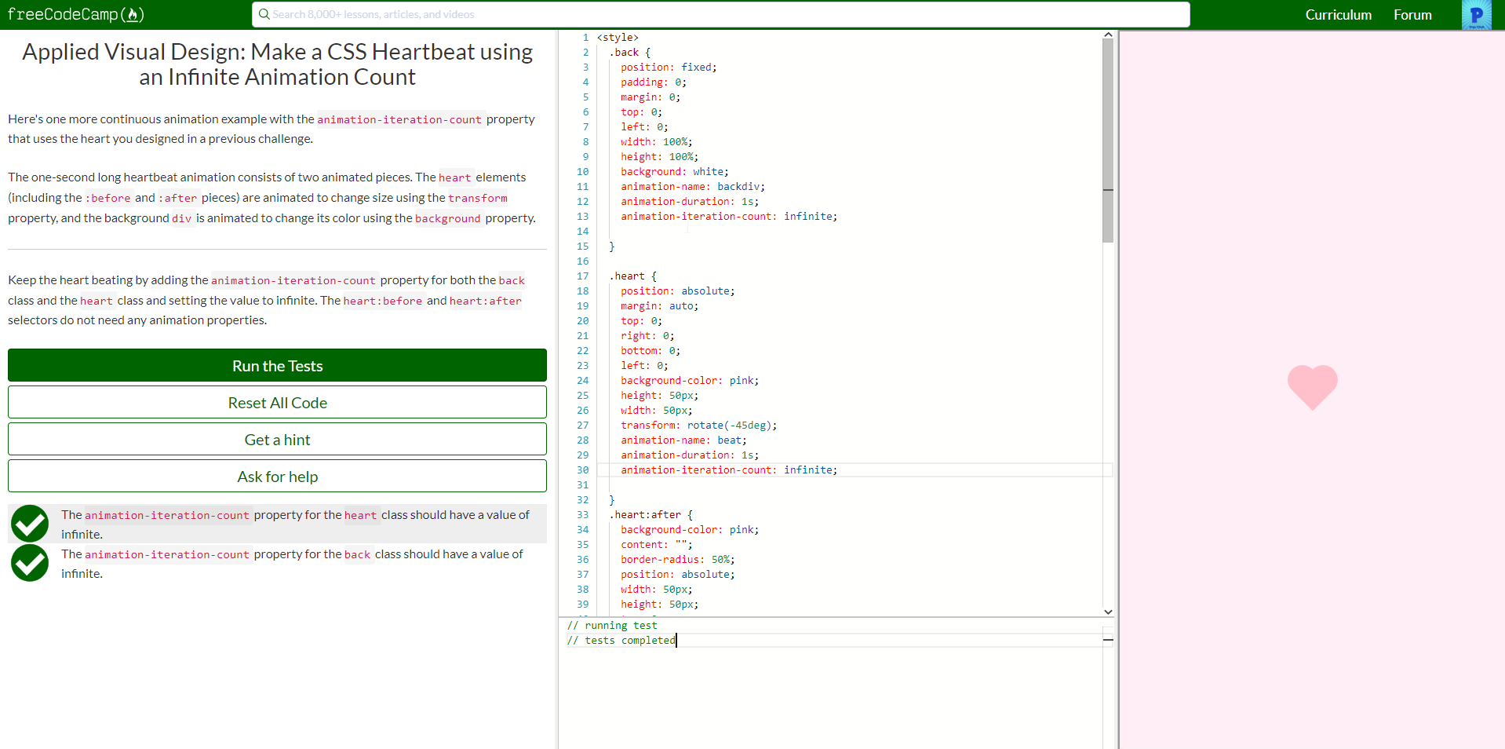
Task: Click animation-name: backdiv line
Action: click(x=693, y=187)
